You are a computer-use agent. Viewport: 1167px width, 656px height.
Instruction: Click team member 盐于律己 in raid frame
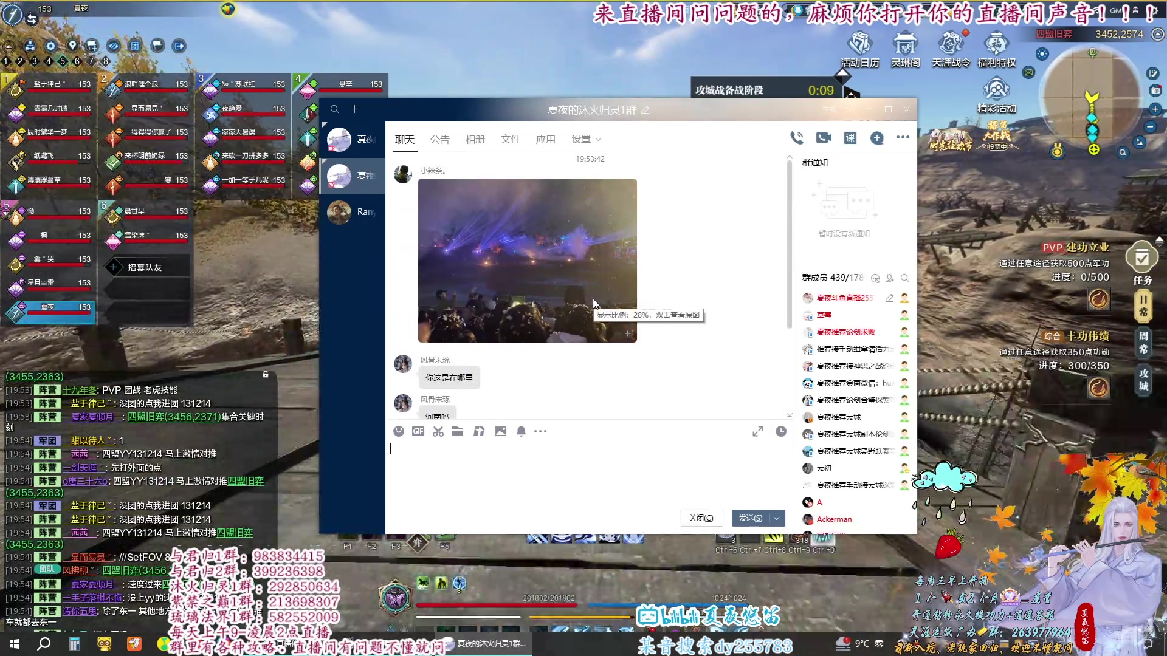point(49,86)
